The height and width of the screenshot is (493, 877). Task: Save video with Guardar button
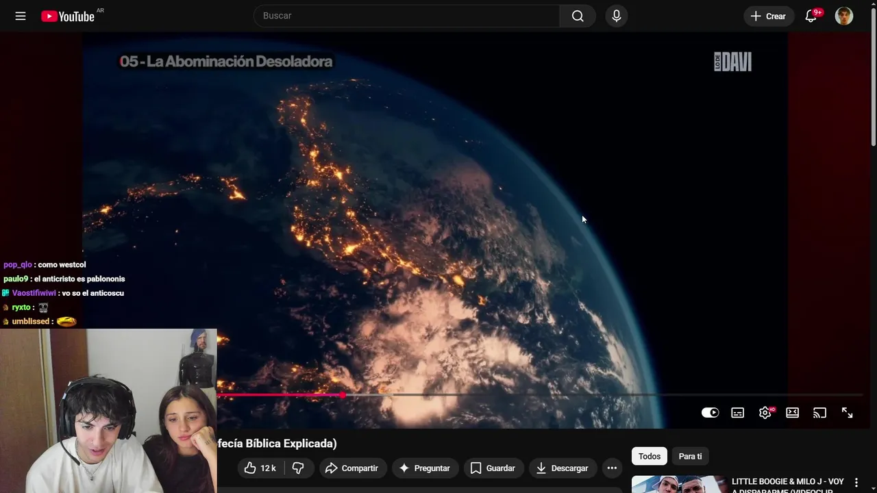[x=493, y=468]
